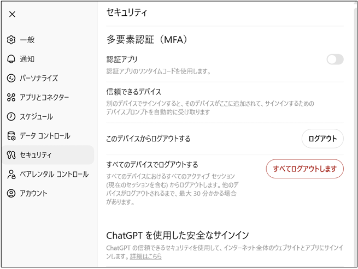This screenshot has width=358, height=269.
Task: Click the Account (アカウント) person icon
Action: pyautogui.click(x=11, y=194)
